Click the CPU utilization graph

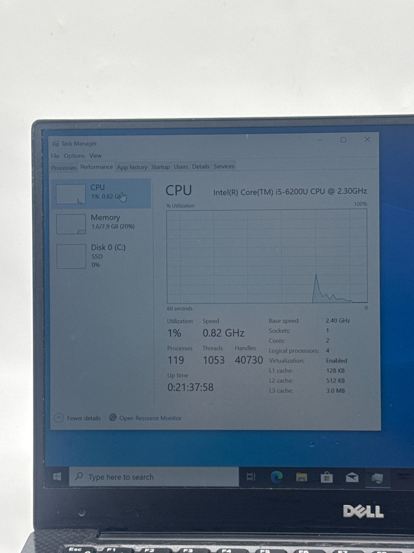tap(267, 256)
